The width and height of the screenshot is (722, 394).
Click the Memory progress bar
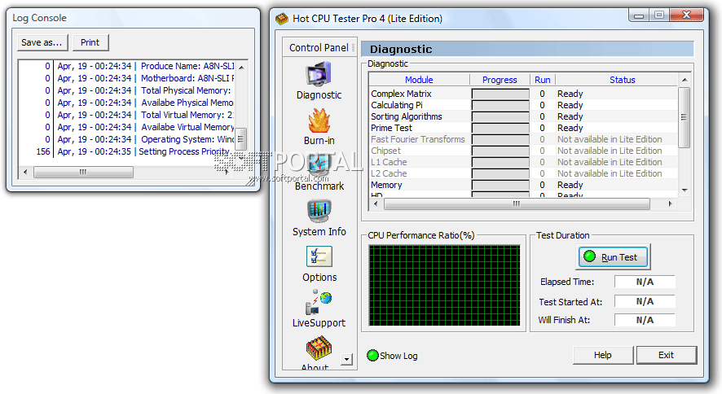(x=500, y=186)
